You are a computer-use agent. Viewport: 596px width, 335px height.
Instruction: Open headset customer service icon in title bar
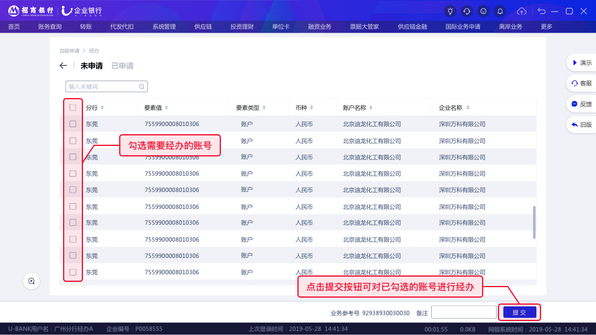pos(466,11)
